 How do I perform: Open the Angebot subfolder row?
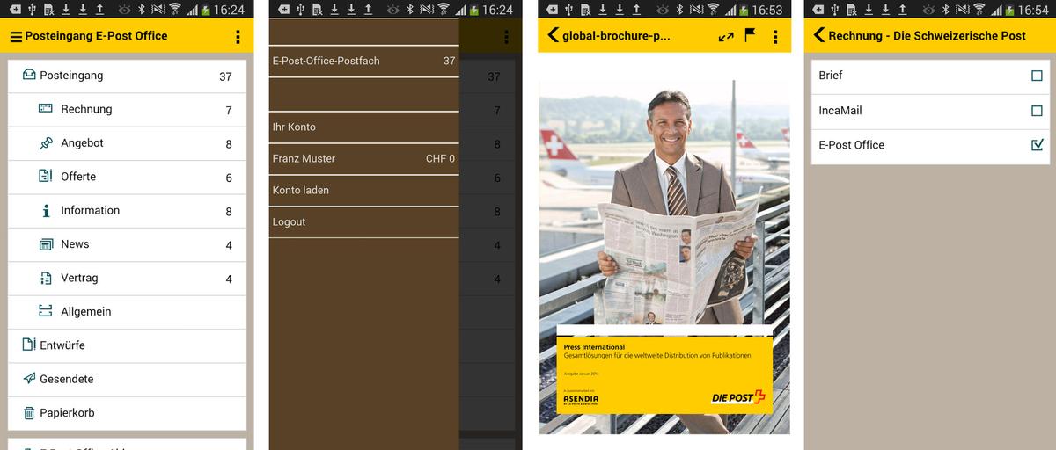click(x=128, y=143)
